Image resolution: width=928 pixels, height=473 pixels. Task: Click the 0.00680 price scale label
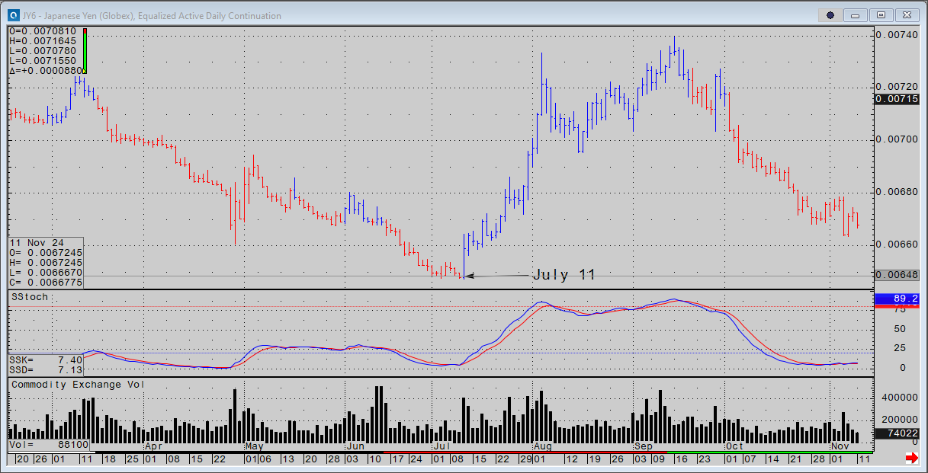point(897,191)
